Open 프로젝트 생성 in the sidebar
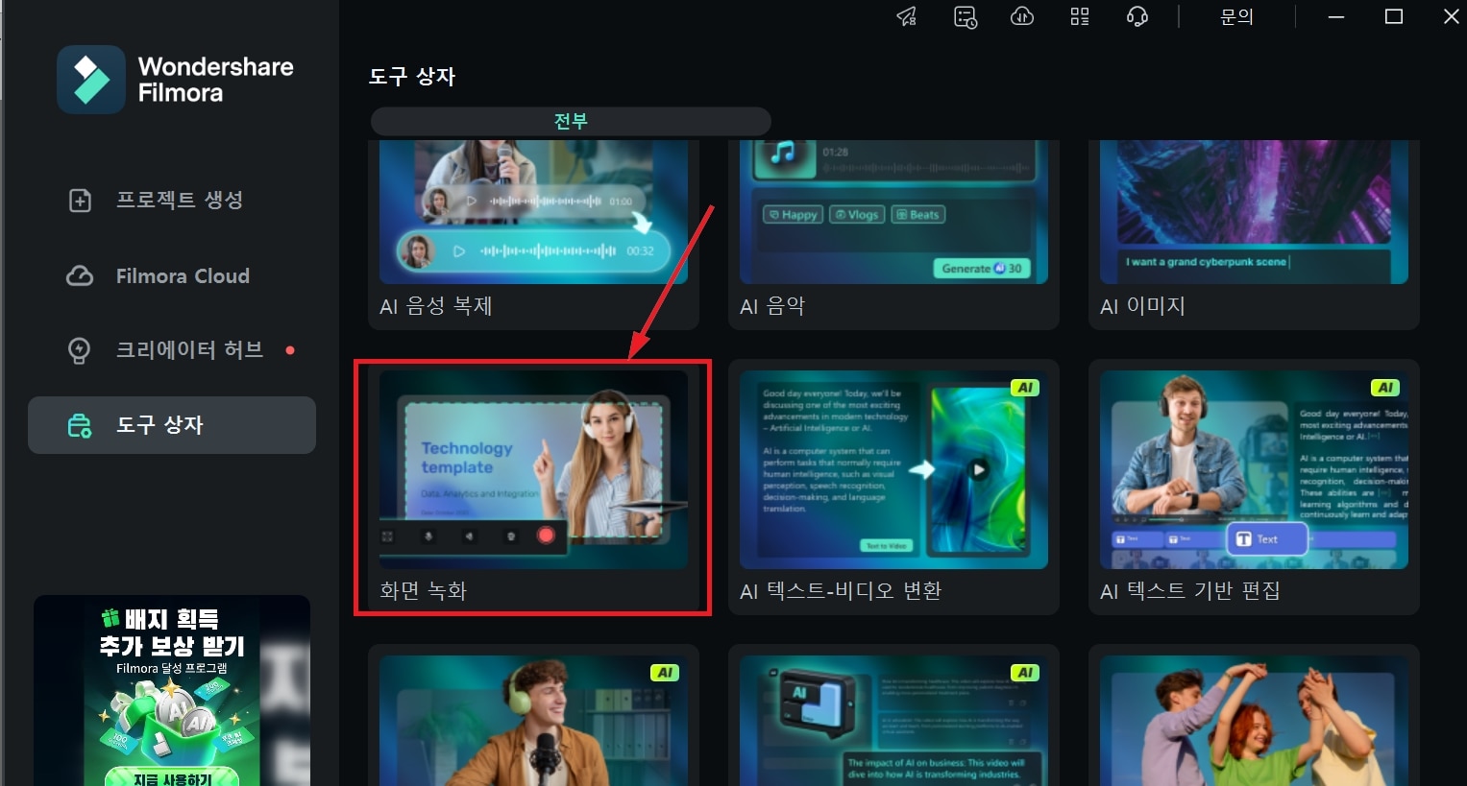1467x786 pixels. 171,200
